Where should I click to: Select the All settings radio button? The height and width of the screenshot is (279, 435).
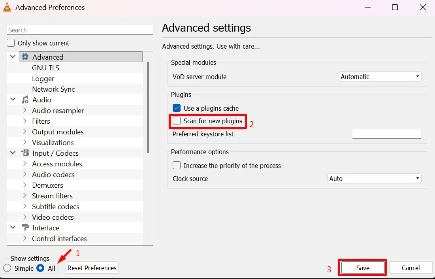pyautogui.click(x=40, y=268)
